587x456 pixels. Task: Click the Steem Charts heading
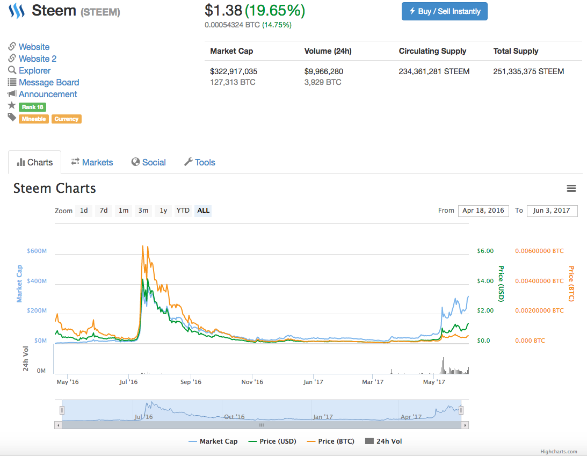pyautogui.click(x=55, y=188)
